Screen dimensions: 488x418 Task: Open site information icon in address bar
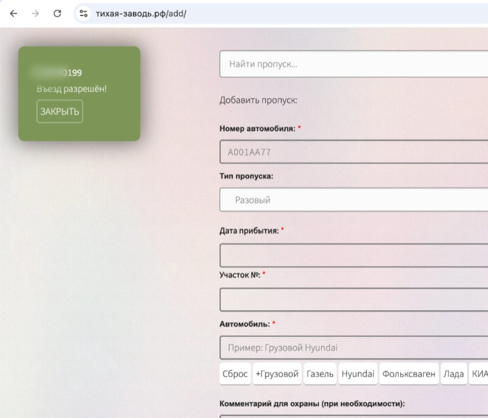[83, 13]
